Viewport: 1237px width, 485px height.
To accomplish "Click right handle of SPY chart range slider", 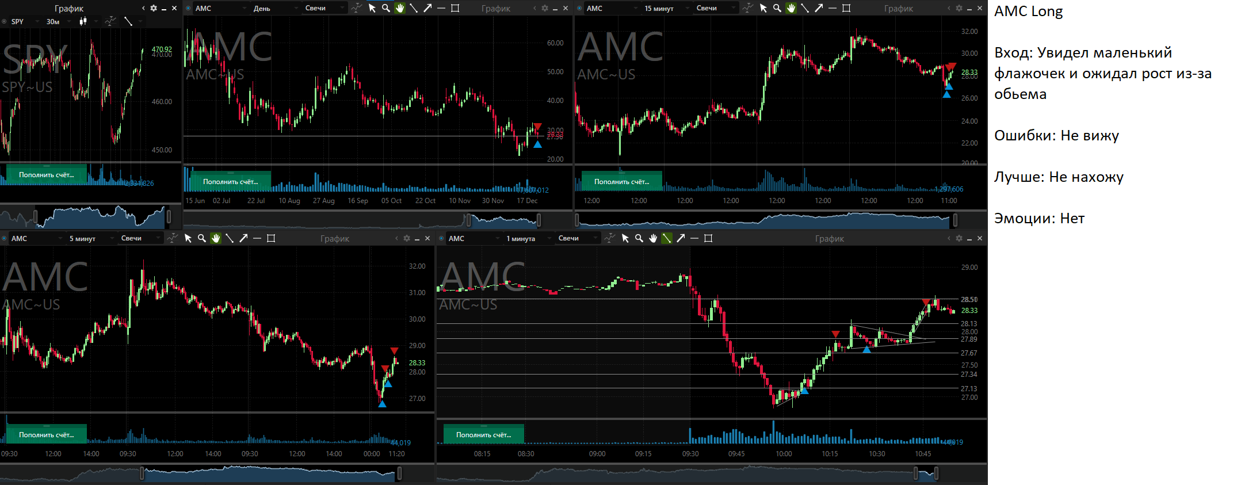I will point(169,217).
